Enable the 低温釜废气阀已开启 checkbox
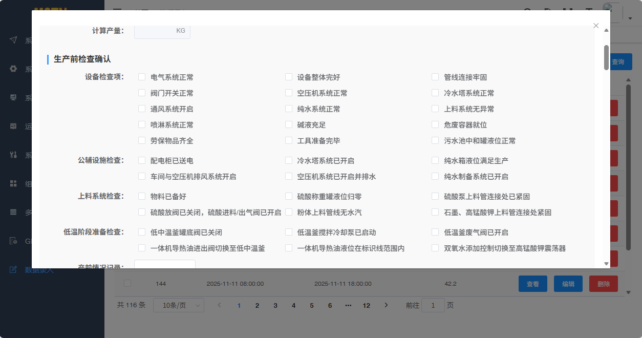 [x=435, y=233]
